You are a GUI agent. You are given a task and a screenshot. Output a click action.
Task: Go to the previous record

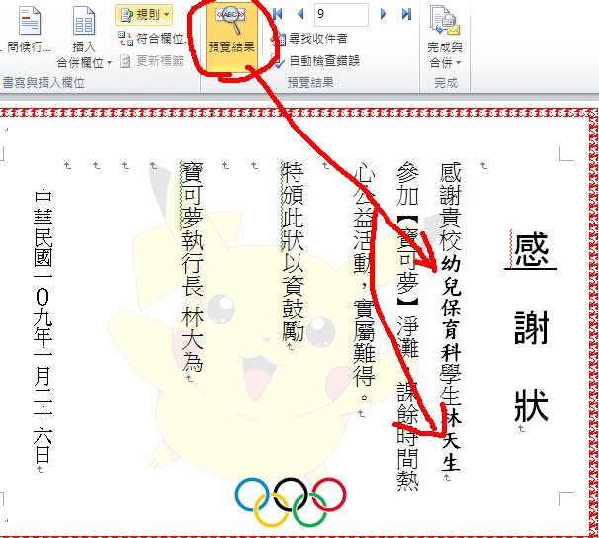300,14
